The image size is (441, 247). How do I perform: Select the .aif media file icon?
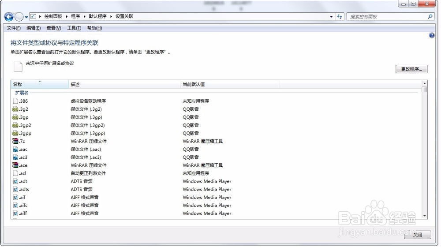click(x=15, y=198)
